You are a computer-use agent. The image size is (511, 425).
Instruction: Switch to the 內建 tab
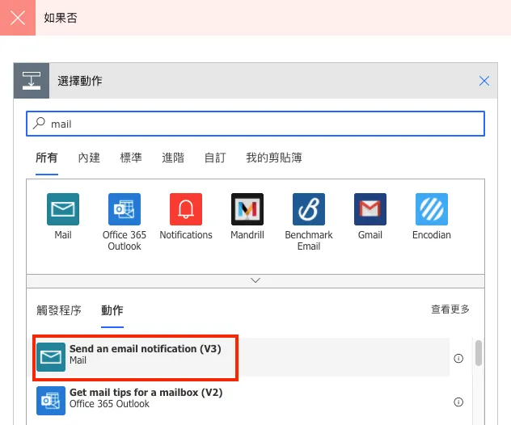[89, 158]
